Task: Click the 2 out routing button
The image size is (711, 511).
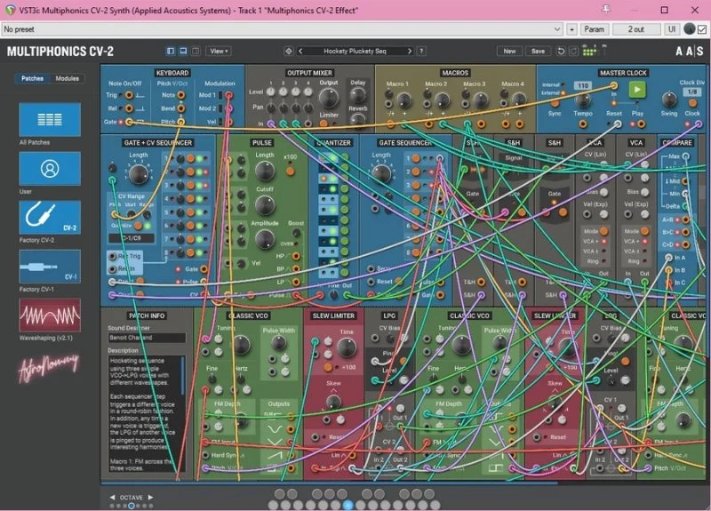Action: pos(636,29)
